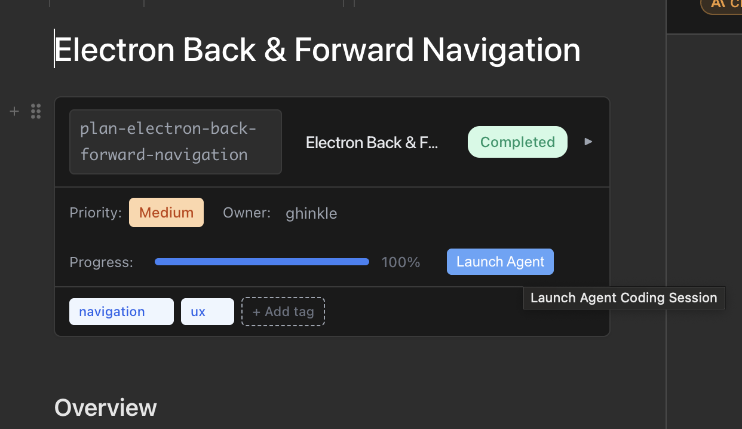Edit the truncated plan title Electron Back & F...
Image resolution: width=742 pixels, height=429 pixels.
(372, 143)
